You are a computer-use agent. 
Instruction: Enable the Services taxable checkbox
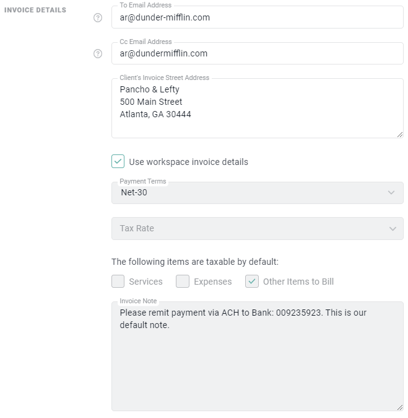[118, 282]
